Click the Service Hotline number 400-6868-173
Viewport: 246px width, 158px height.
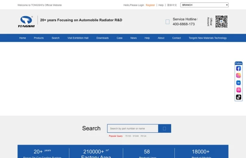[184, 24]
